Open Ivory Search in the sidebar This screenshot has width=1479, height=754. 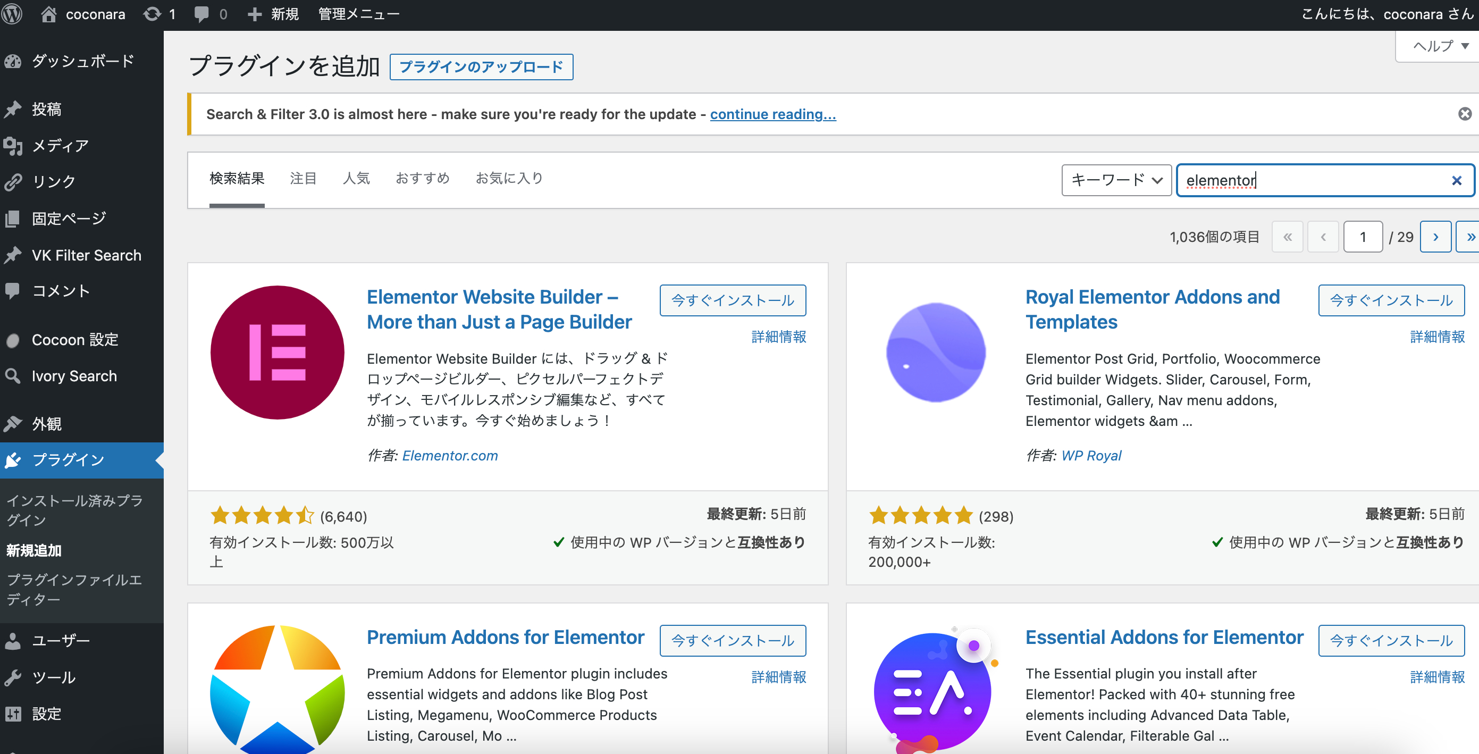[81, 376]
